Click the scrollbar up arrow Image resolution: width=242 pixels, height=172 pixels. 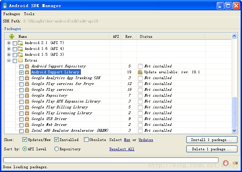234,36
